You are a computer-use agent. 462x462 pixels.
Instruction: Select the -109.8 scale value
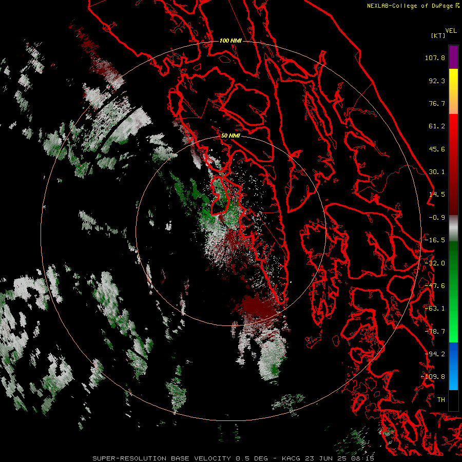[x=433, y=377]
